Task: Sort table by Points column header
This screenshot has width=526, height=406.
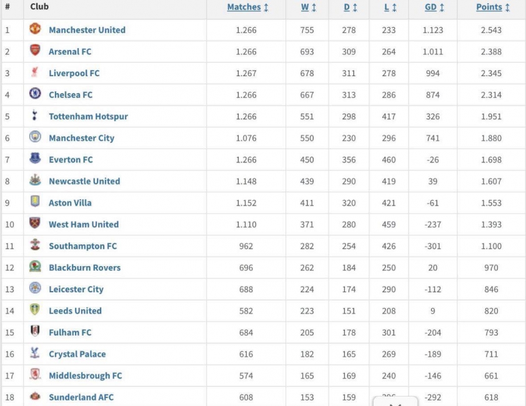Action: [x=493, y=7]
